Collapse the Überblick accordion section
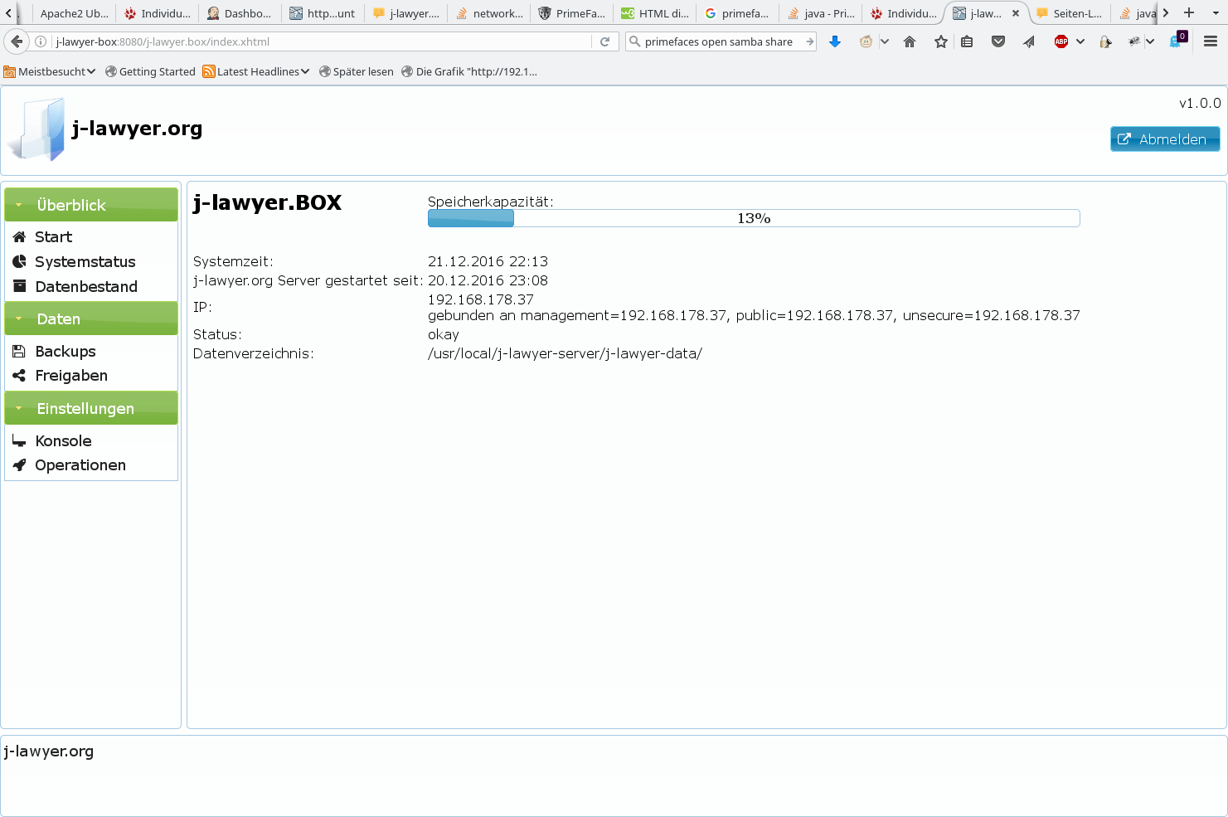1228x817 pixels. (91, 205)
